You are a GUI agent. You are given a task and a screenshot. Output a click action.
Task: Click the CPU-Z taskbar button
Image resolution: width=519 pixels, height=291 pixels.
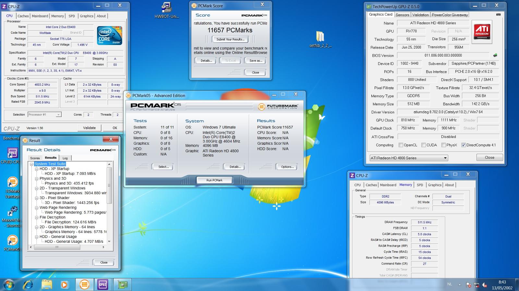point(103,285)
